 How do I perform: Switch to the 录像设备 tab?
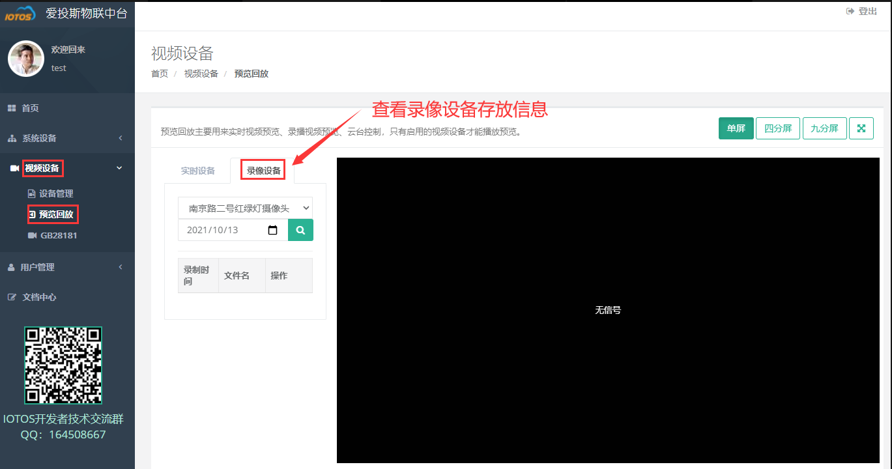(263, 169)
